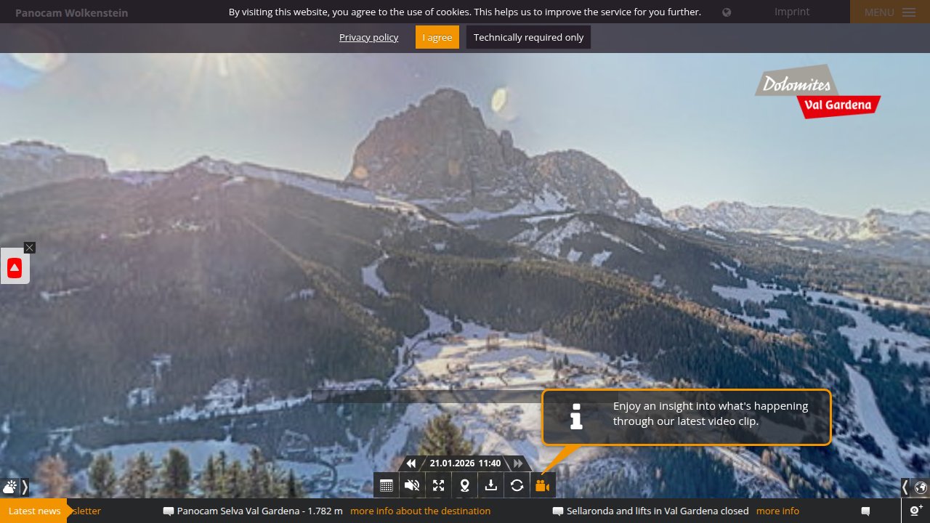
Task: Click the globe icon at right edge
Action: (x=921, y=487)
